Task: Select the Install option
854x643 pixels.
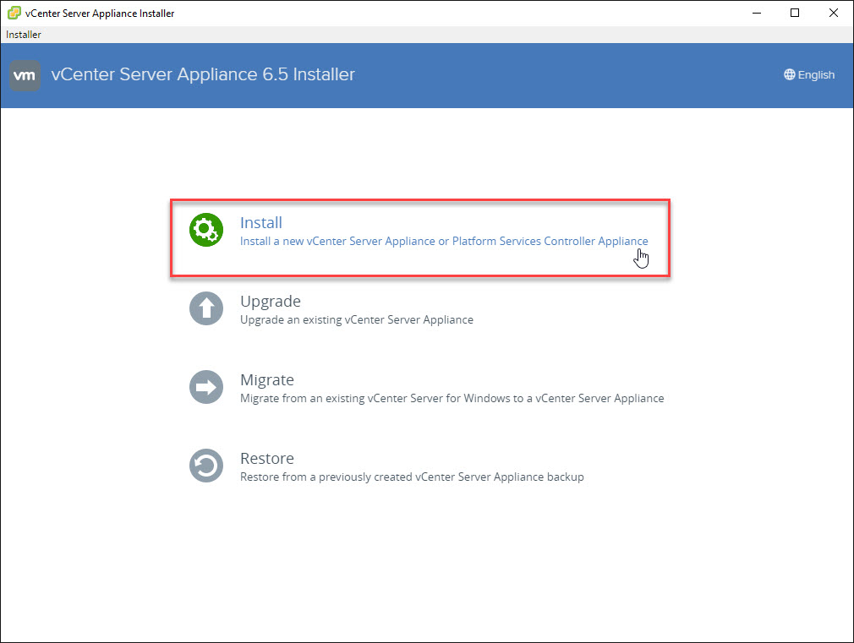Action: tap(260, 223)
